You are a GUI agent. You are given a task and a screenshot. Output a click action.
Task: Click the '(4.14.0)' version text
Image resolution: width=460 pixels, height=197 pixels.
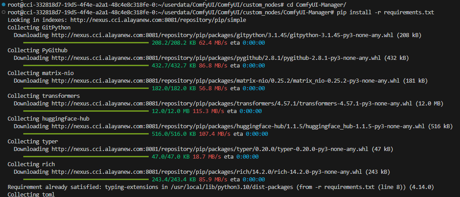421,187
